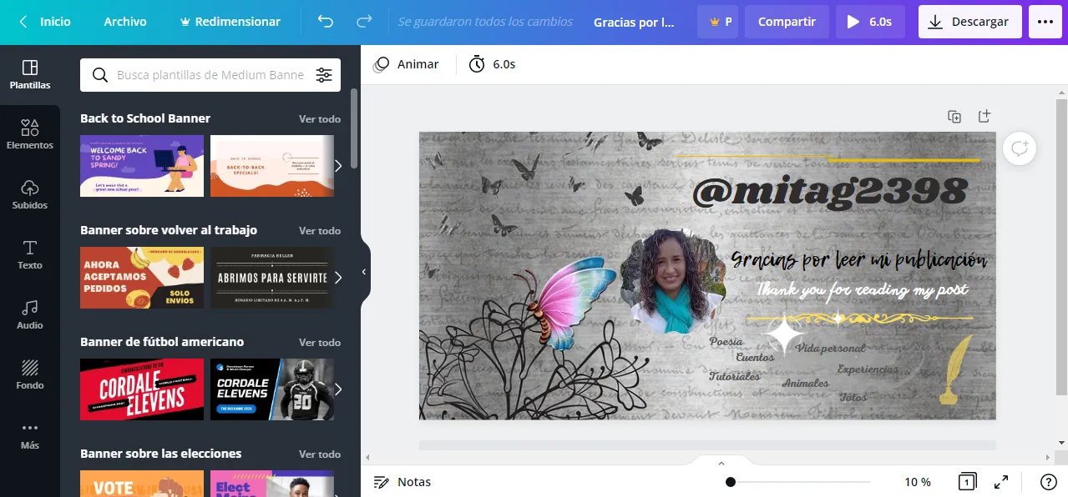Viewport: 1068px width, 497px height.
Task: Add a comment to the design
Action: pyautogui.click(x=1020, y=148)
